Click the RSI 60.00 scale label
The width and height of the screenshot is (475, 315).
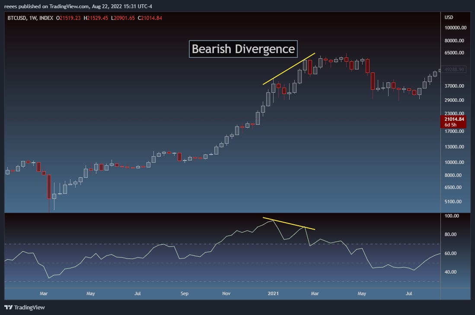450,253
